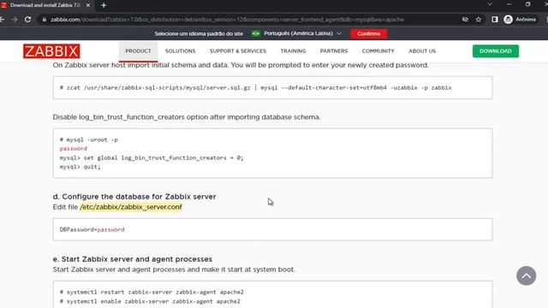Viewport: 548px width, 308px height.
Task: Click the Zabbix logo
Action: pos(51,51)
